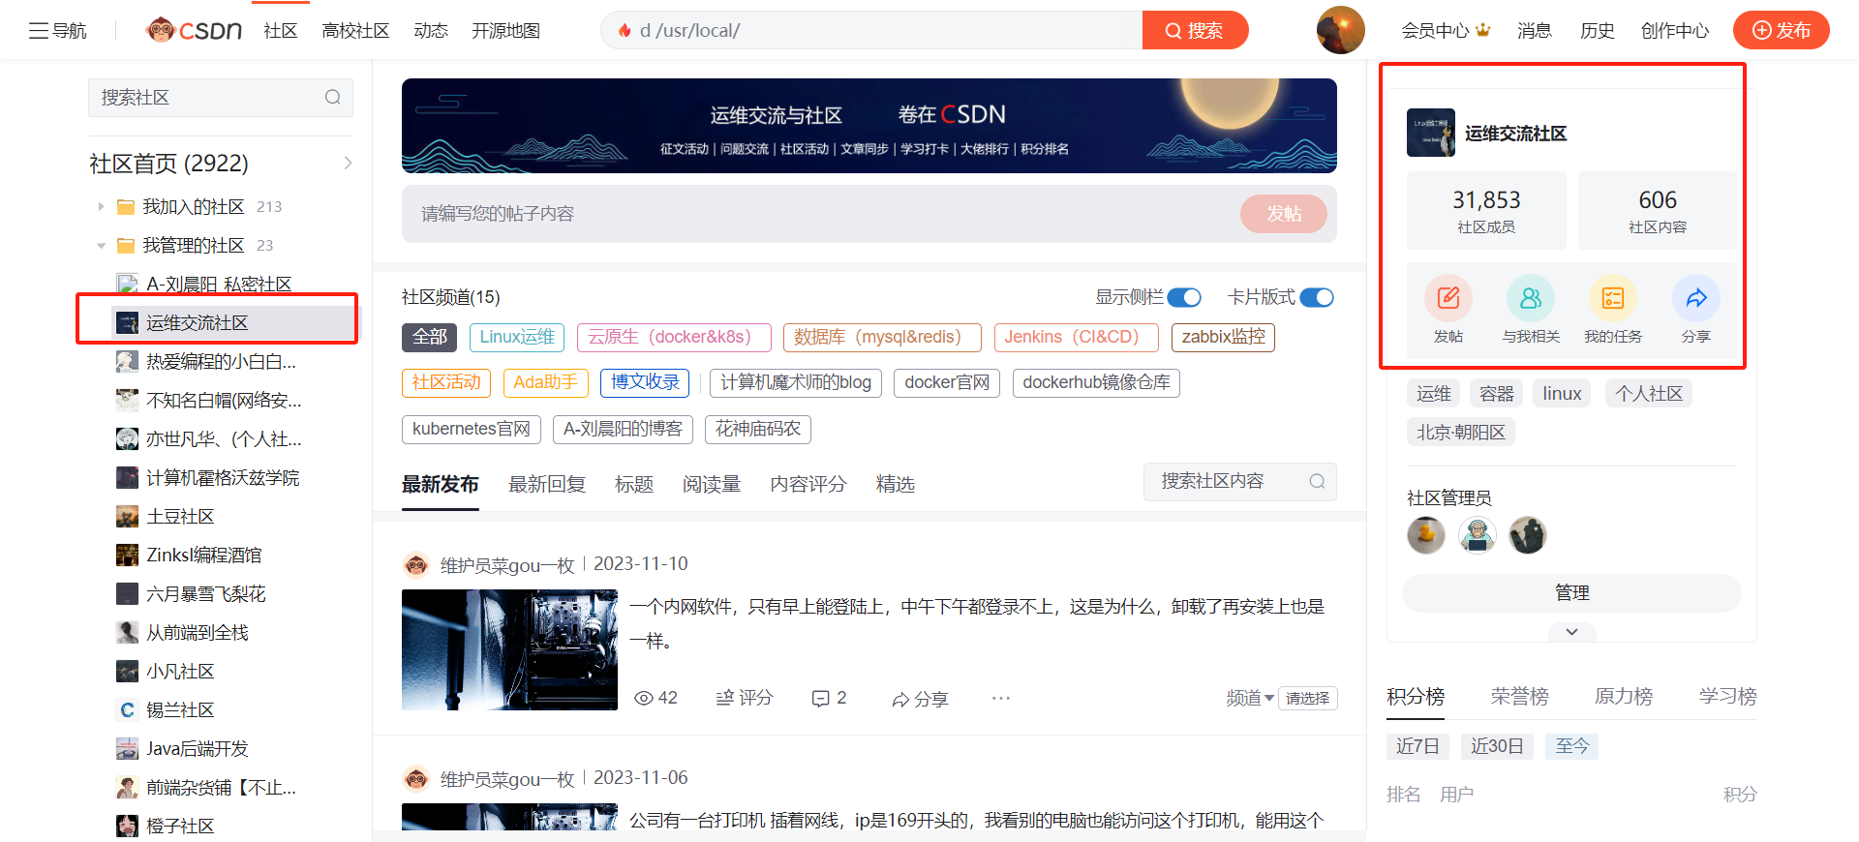Viewport: 1859px width, 842px height.
Task: Select 热爱编程的小白白 community
Action: (221, 361)
